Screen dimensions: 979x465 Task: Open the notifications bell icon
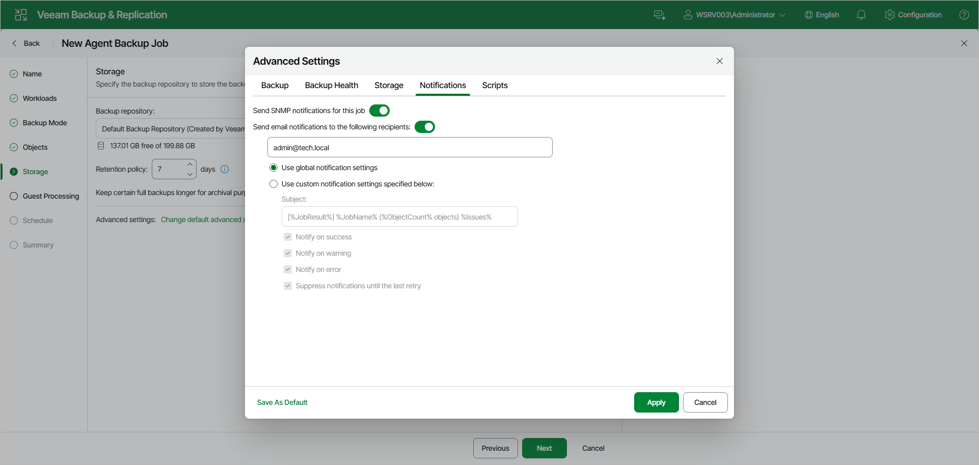click(861, 15)
